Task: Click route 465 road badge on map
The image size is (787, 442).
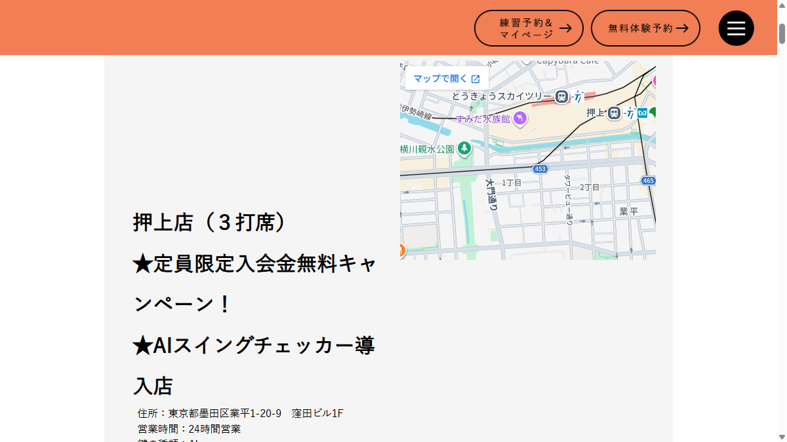Action: [648, 181]
